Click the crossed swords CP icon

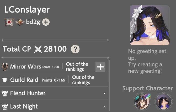38,49
